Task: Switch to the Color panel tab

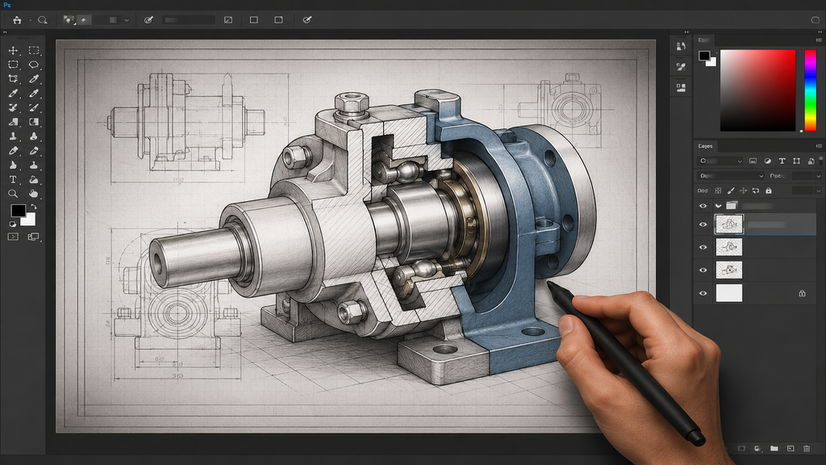Action: tap(703, 40)
